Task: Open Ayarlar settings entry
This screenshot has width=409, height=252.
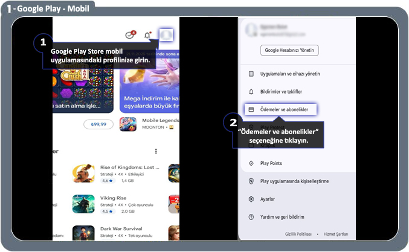Action: 267,199
